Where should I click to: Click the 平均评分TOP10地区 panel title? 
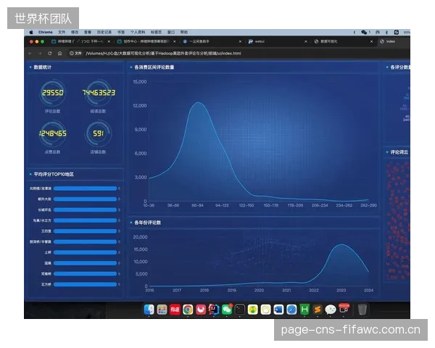(54, 174)
